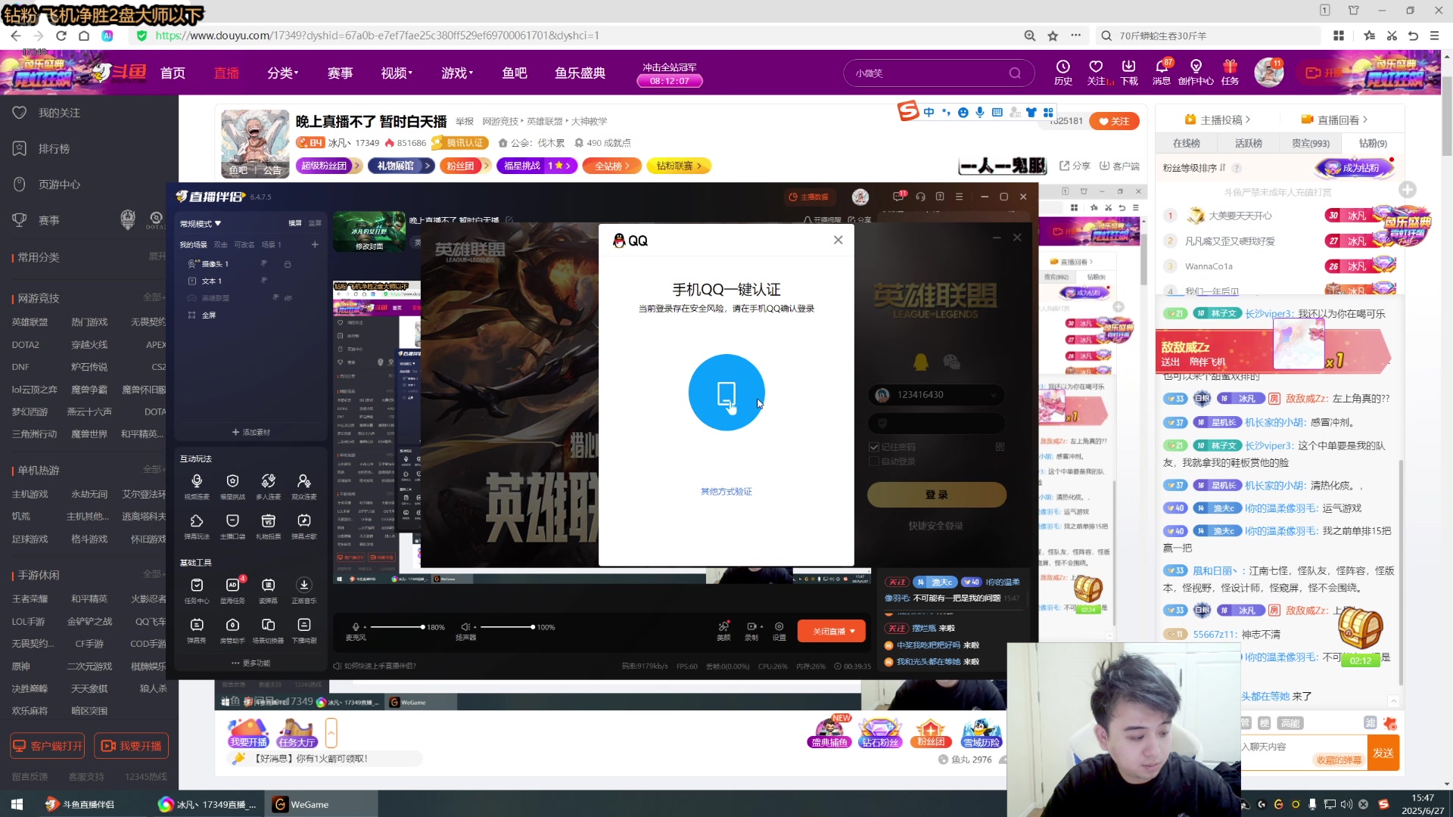Open the 弹幕秀 tool
This screenshot has height=817, width=1453.
pyautogui.click(x=197, y=630)
